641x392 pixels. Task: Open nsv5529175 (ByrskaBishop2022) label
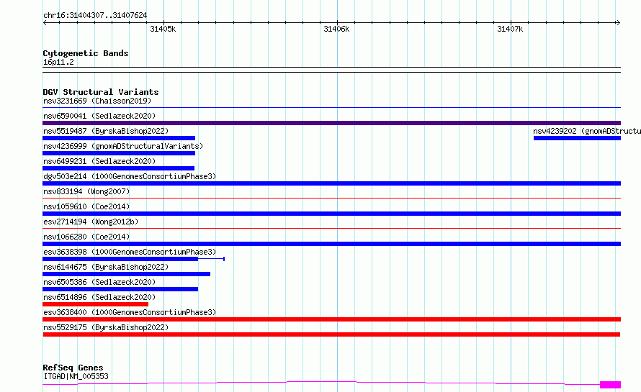point(106,327)
